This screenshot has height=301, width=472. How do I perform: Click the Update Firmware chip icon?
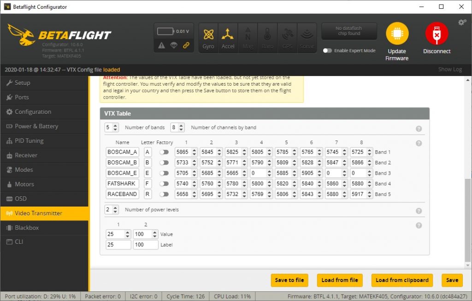coord(397,33)
